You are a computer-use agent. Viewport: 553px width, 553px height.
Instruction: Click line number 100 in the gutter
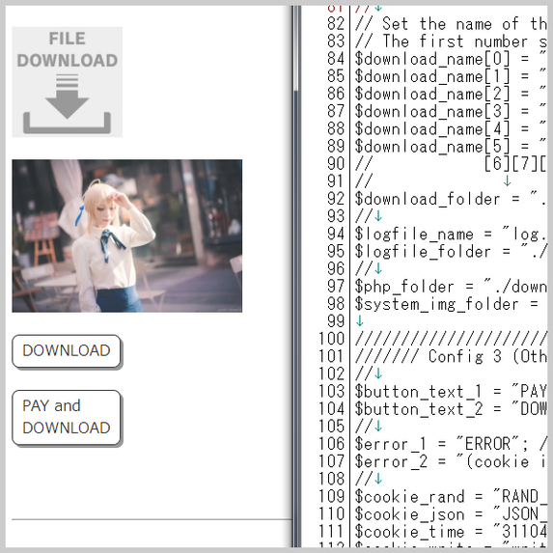(332, 339)
